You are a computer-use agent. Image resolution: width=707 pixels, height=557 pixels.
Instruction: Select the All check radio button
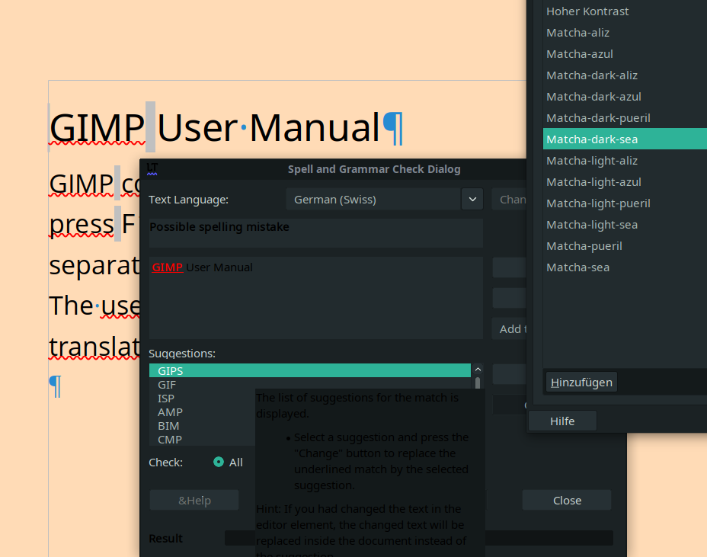coord(219,462)
